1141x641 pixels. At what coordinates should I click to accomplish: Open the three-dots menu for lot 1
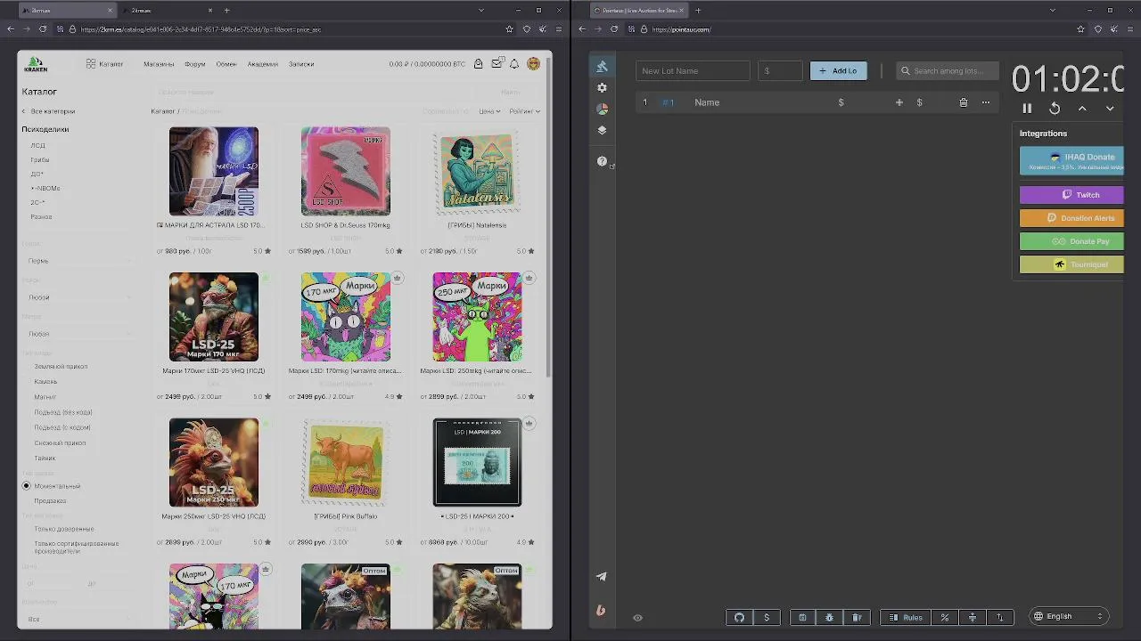click(985, 102)
